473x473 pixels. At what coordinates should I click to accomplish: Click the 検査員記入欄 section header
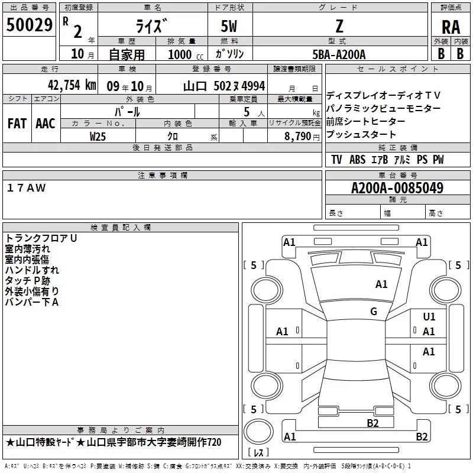click(x=121, y=228)
